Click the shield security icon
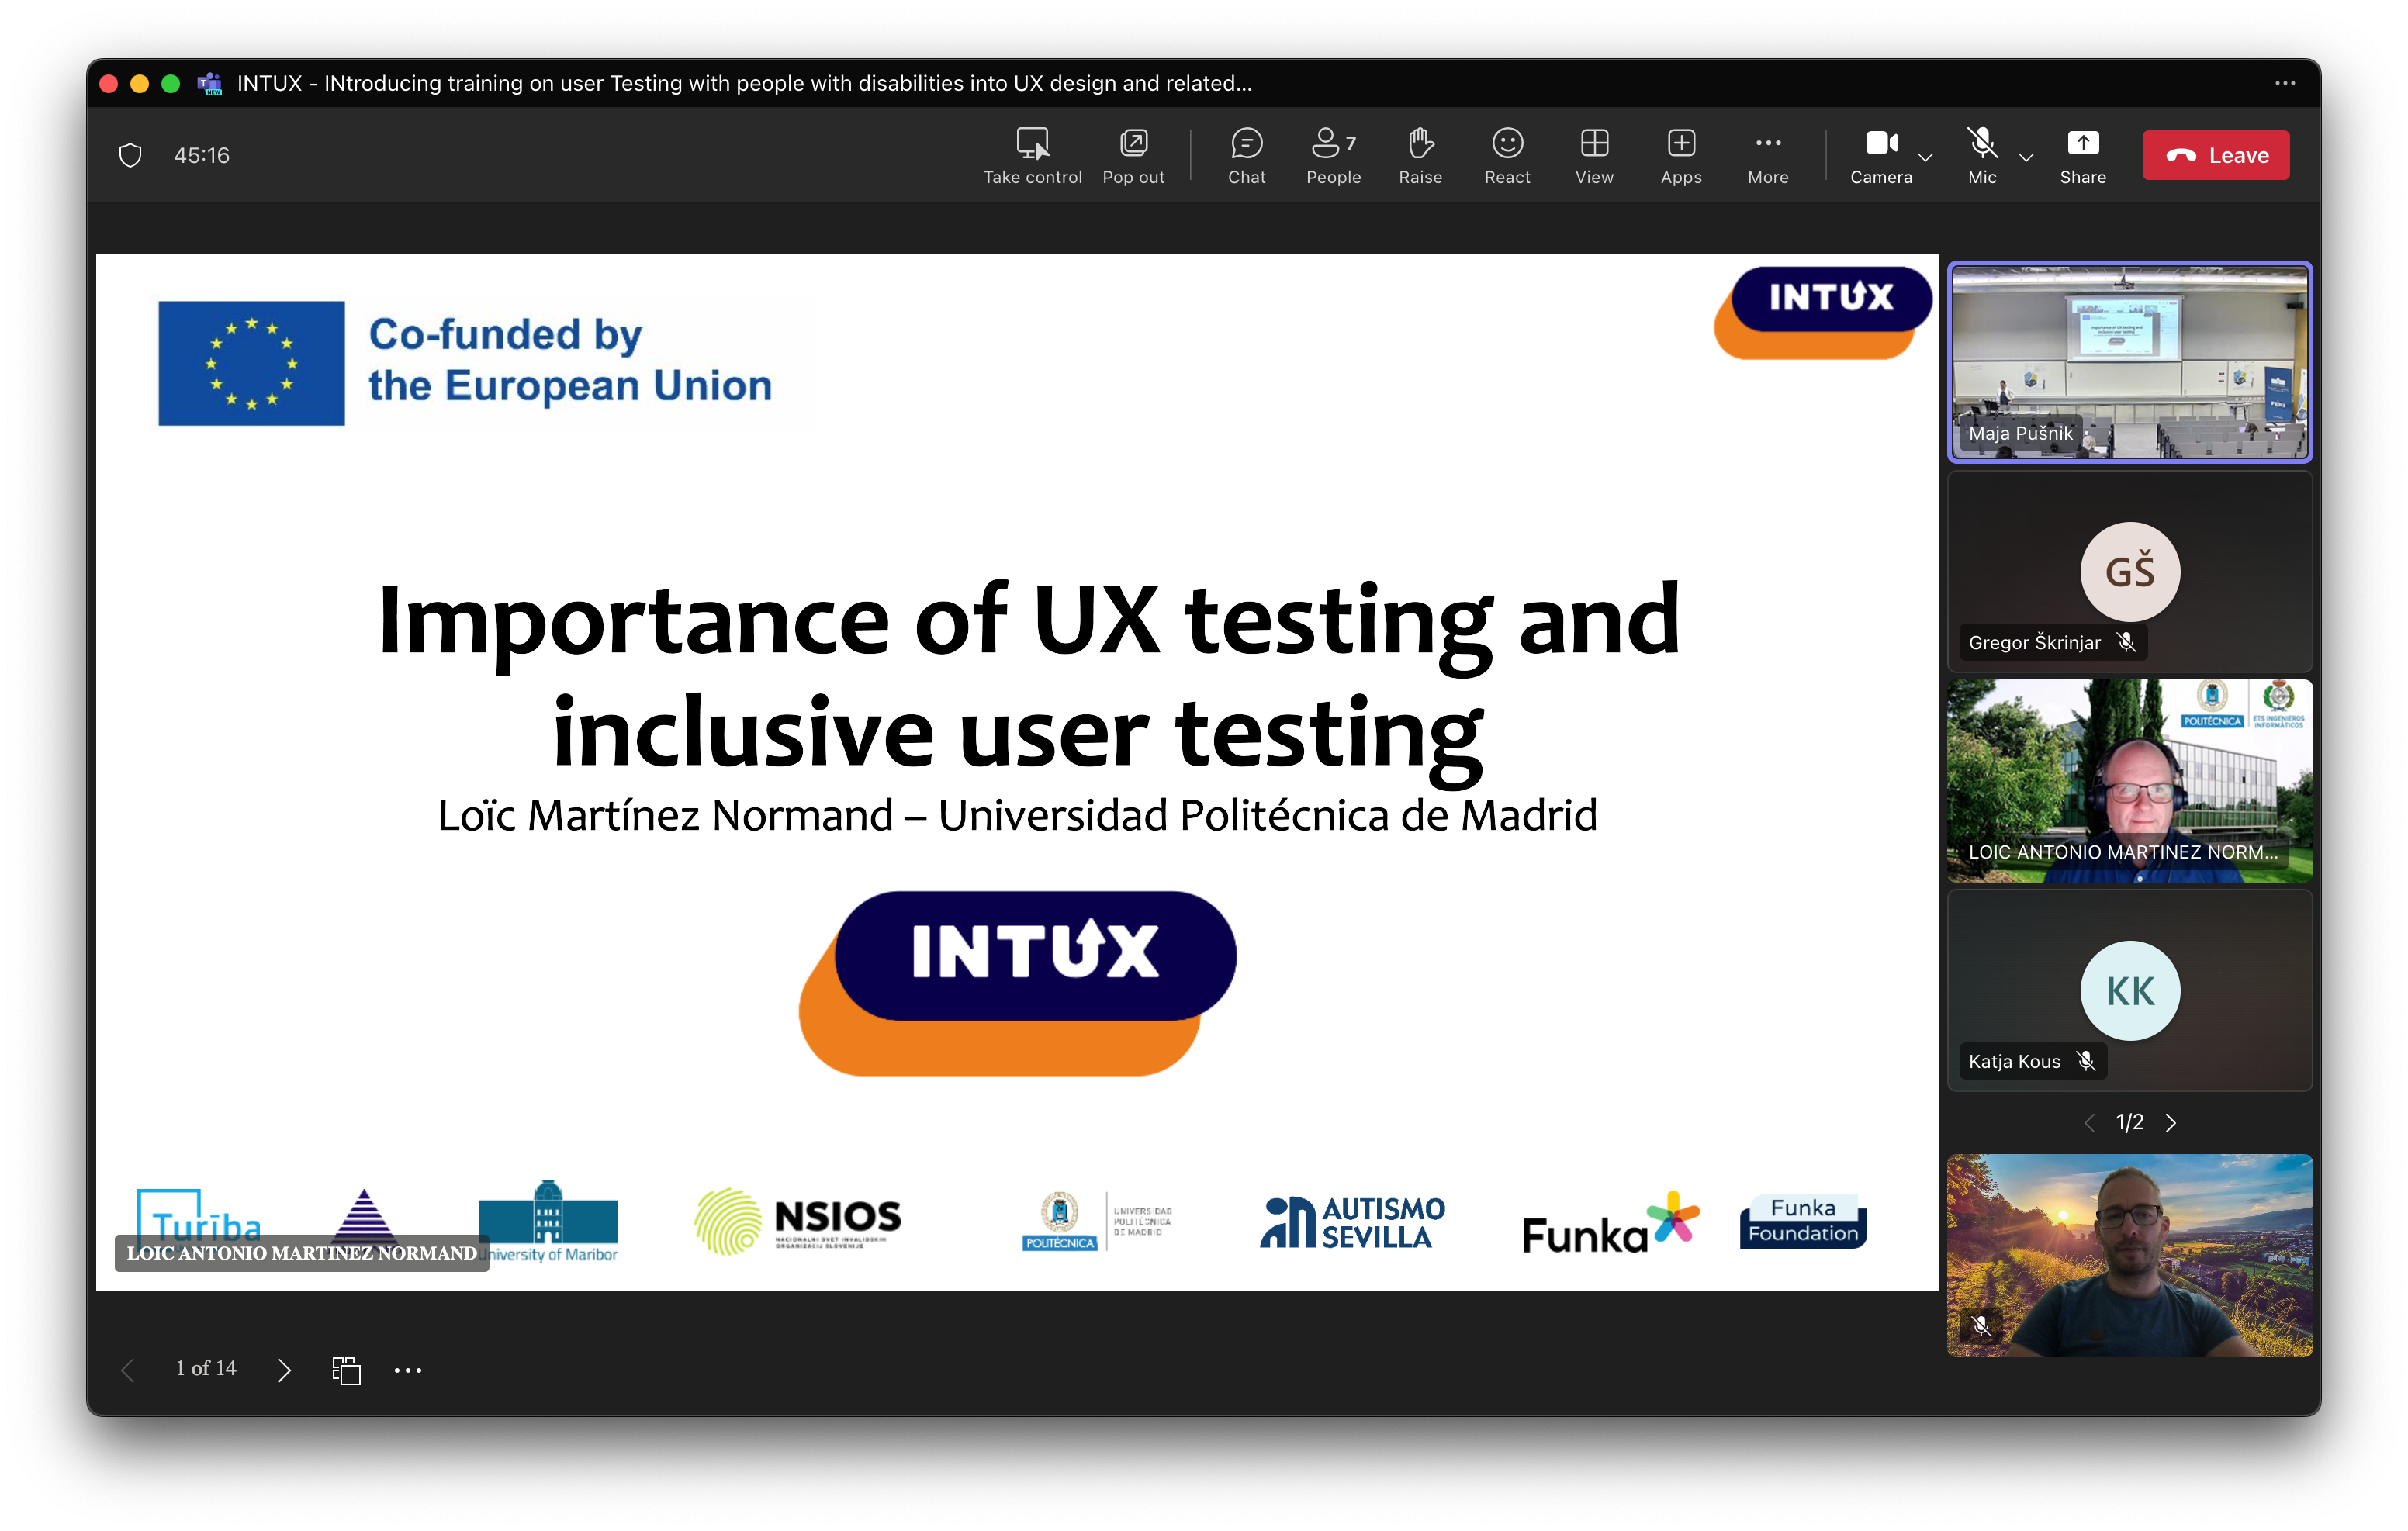 (x=130, y=155)
